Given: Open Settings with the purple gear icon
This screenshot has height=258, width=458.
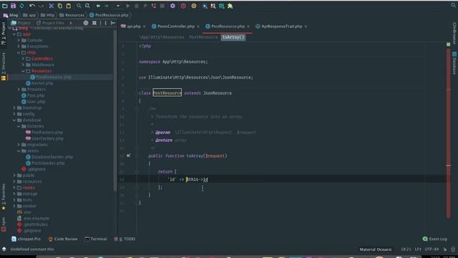Looking at the screenshot, I should 172,6.
